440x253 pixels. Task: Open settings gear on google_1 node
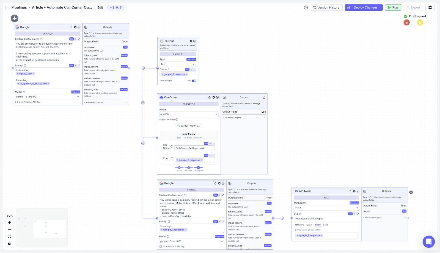[x=219, y=183]
